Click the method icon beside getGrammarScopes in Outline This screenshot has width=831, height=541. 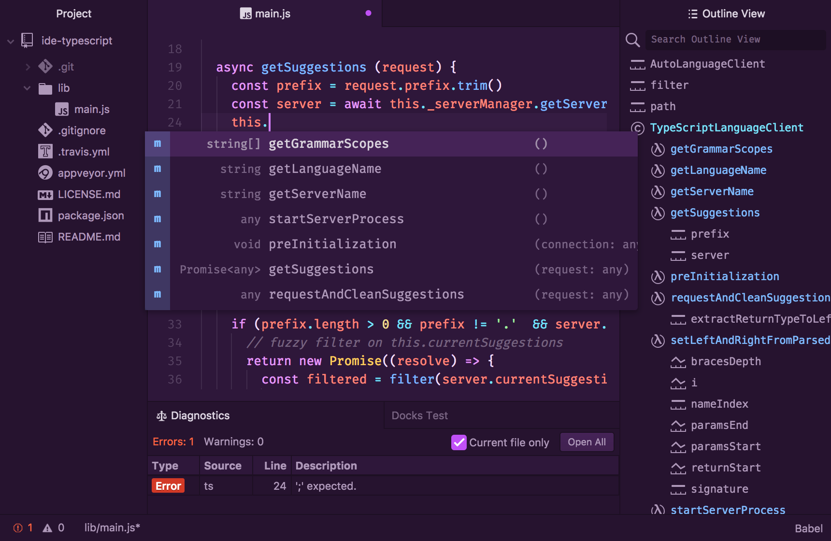pos(658,149)
